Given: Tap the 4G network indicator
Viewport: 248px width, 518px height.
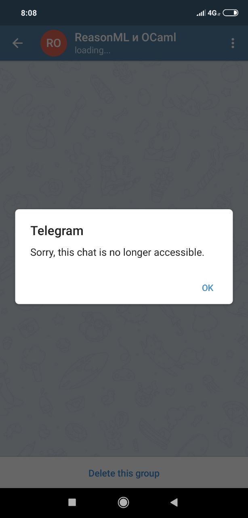Looking at the screenshot, I should [213, 13].
